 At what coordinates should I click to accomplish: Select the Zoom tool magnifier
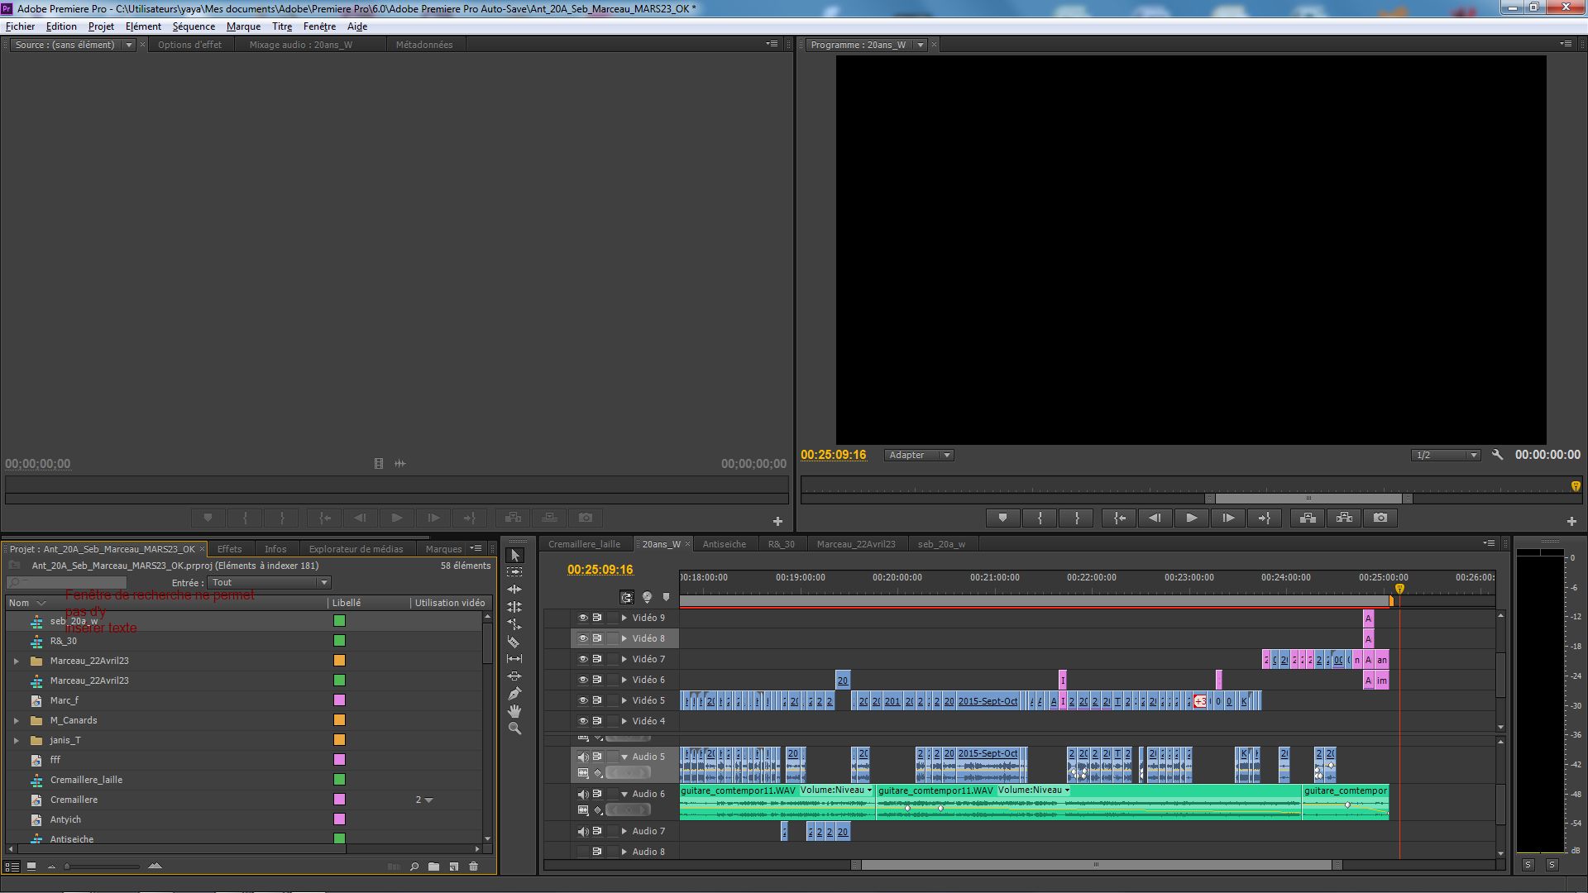pos(514,728)
